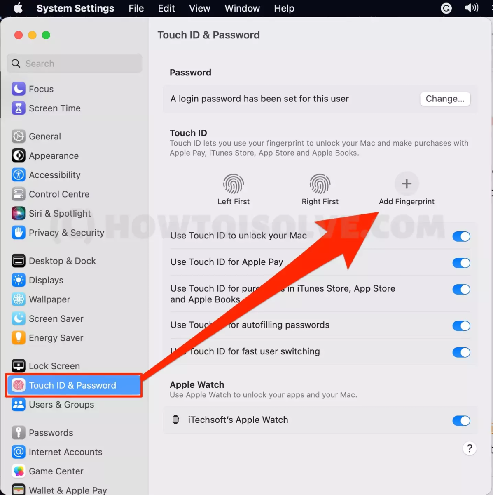This screenshot has width=493, height=495.
Task: Select the Game Center icon
Action: pyautogui.click(x=19, y=471)
